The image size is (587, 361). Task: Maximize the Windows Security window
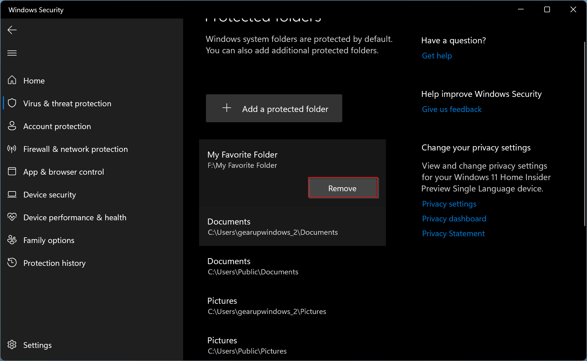pos(547,9)
